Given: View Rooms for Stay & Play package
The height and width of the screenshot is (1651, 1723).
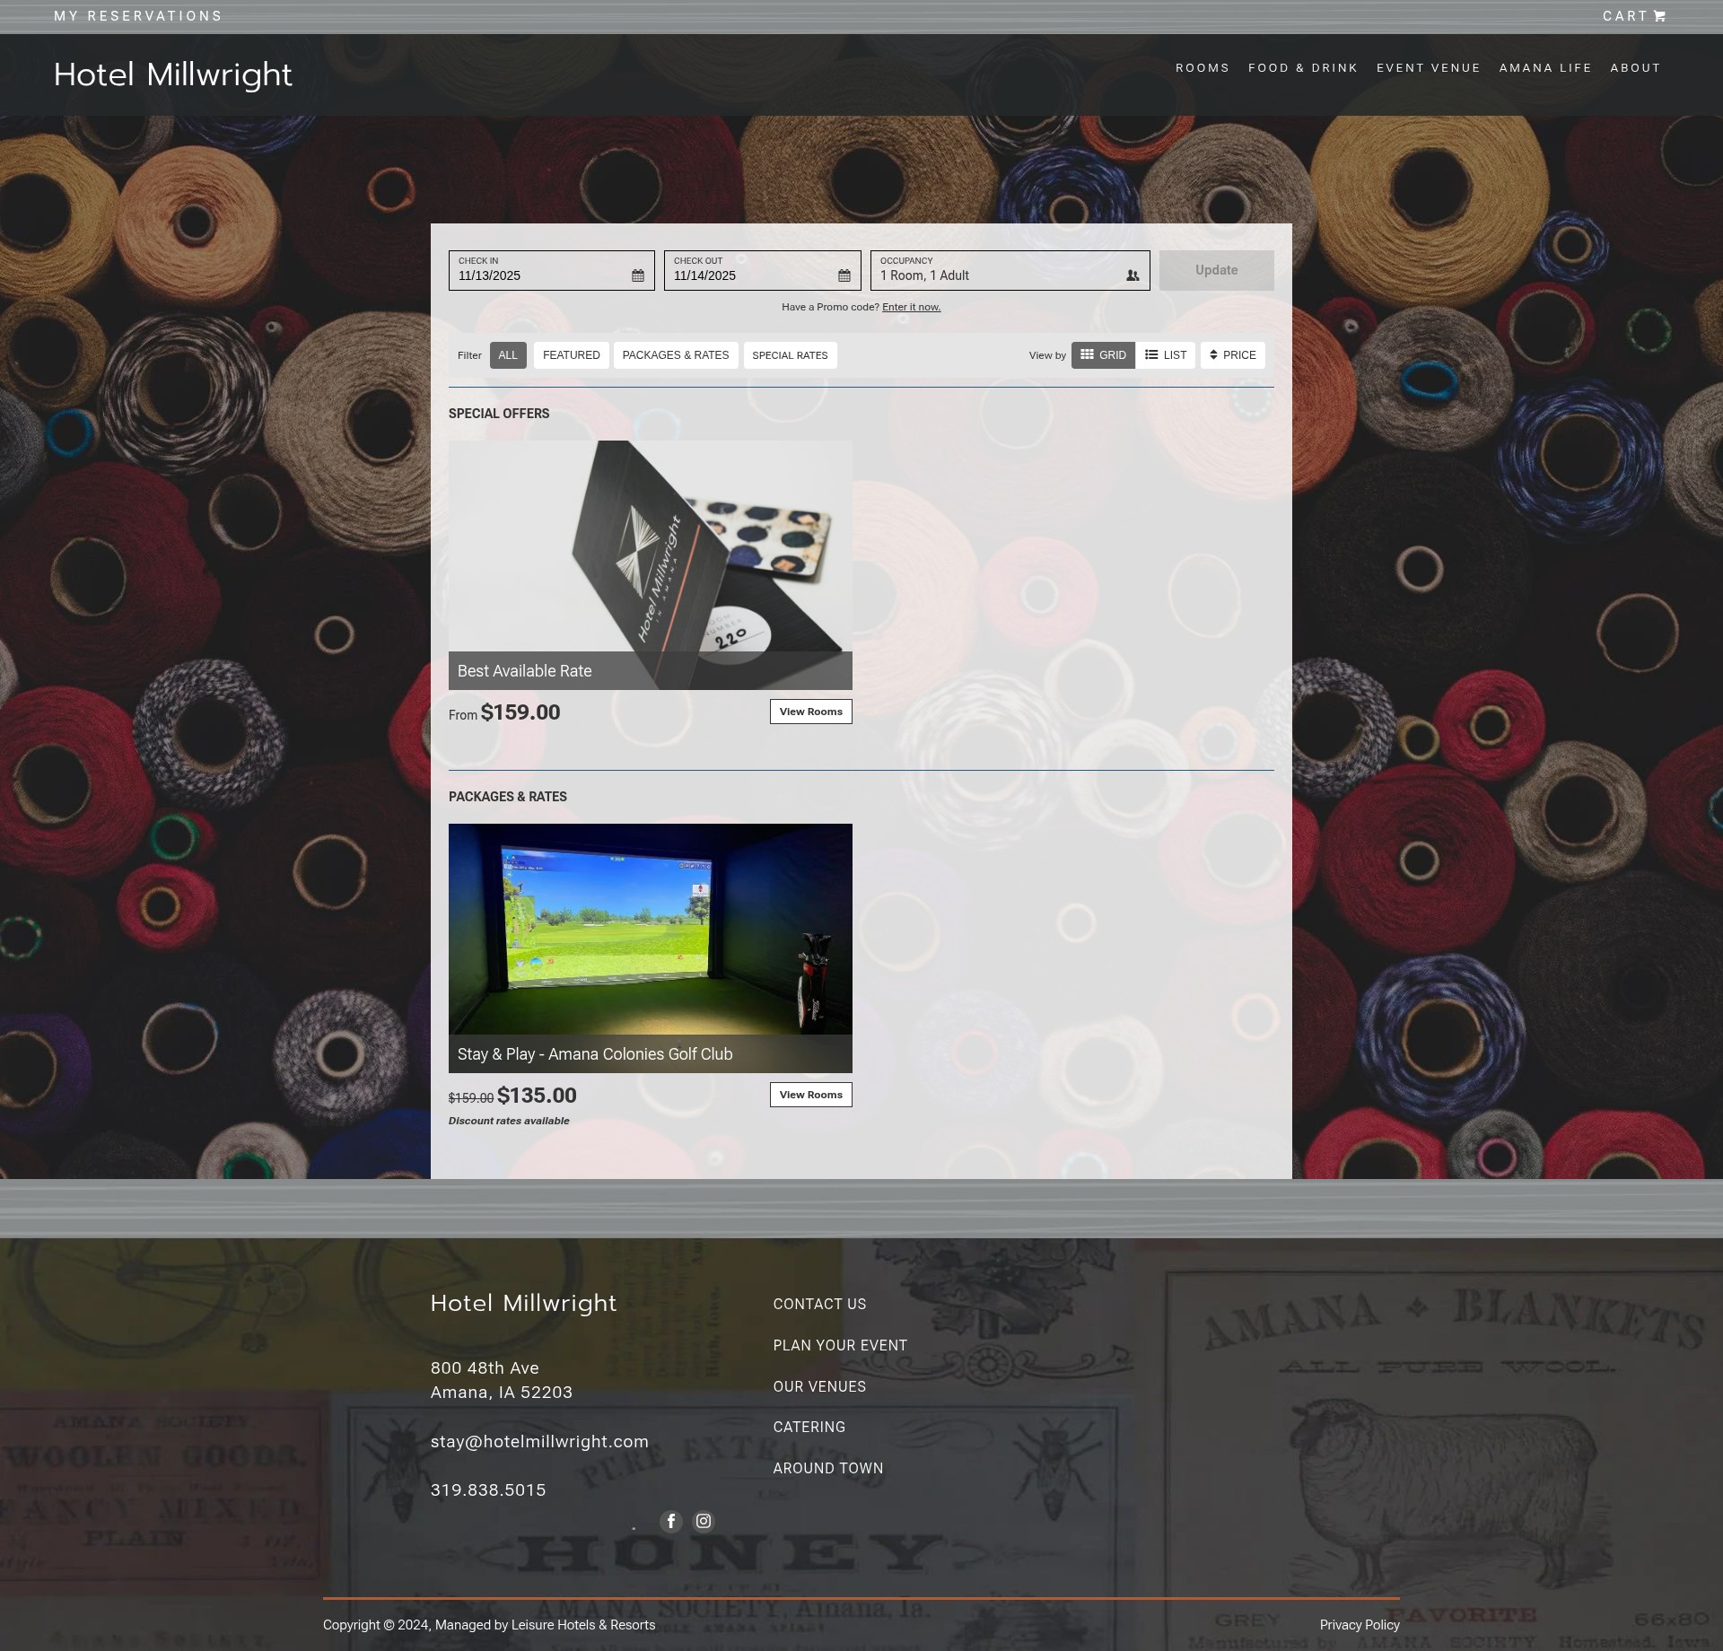Looking at the screenshot, I should point(810,1095).
